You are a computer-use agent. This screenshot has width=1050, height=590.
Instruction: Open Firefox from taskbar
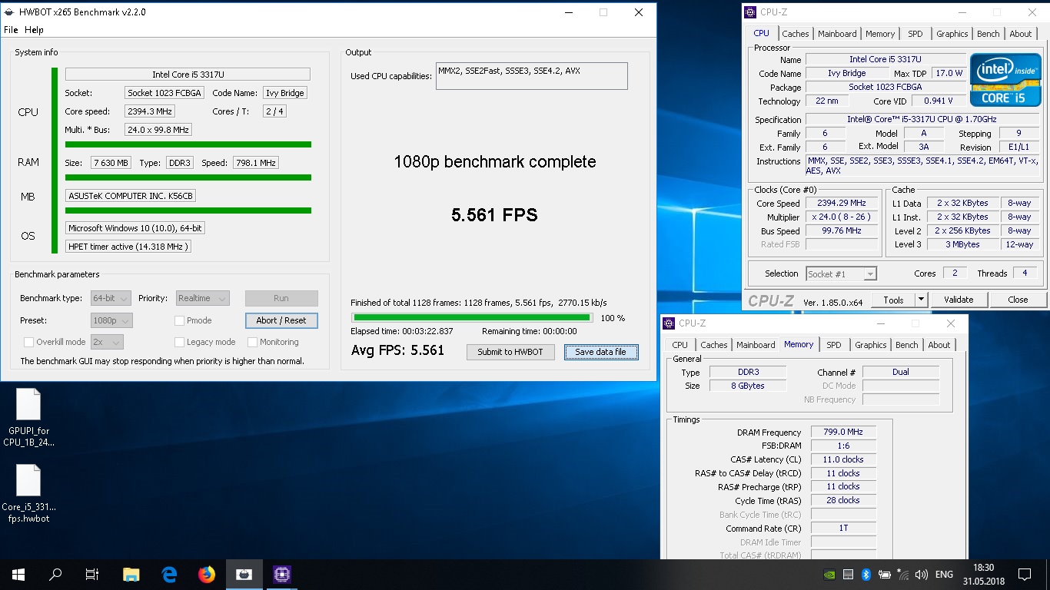click(207, 574)
